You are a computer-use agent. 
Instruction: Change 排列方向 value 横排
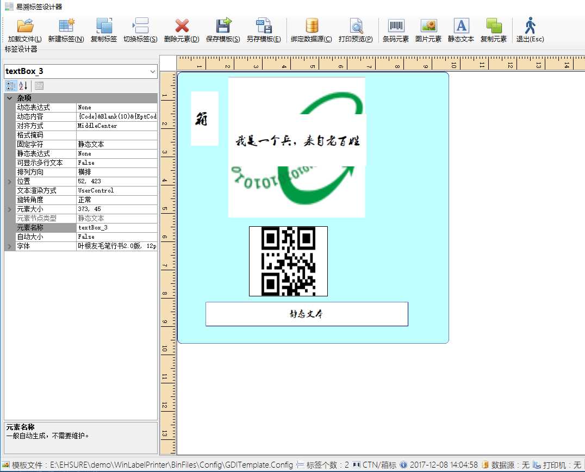117,172
